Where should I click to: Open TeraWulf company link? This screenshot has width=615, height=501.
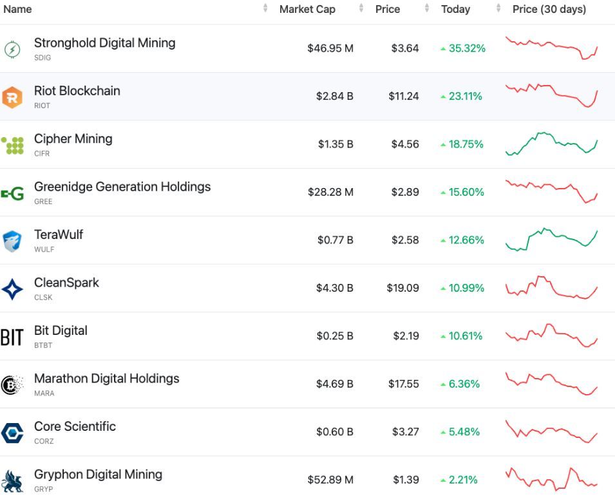(59, 234)
